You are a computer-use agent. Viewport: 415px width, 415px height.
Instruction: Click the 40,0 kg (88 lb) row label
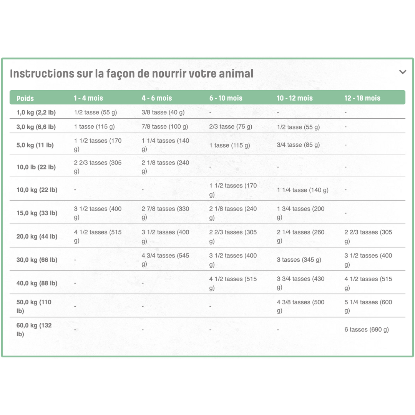[37, 283]
